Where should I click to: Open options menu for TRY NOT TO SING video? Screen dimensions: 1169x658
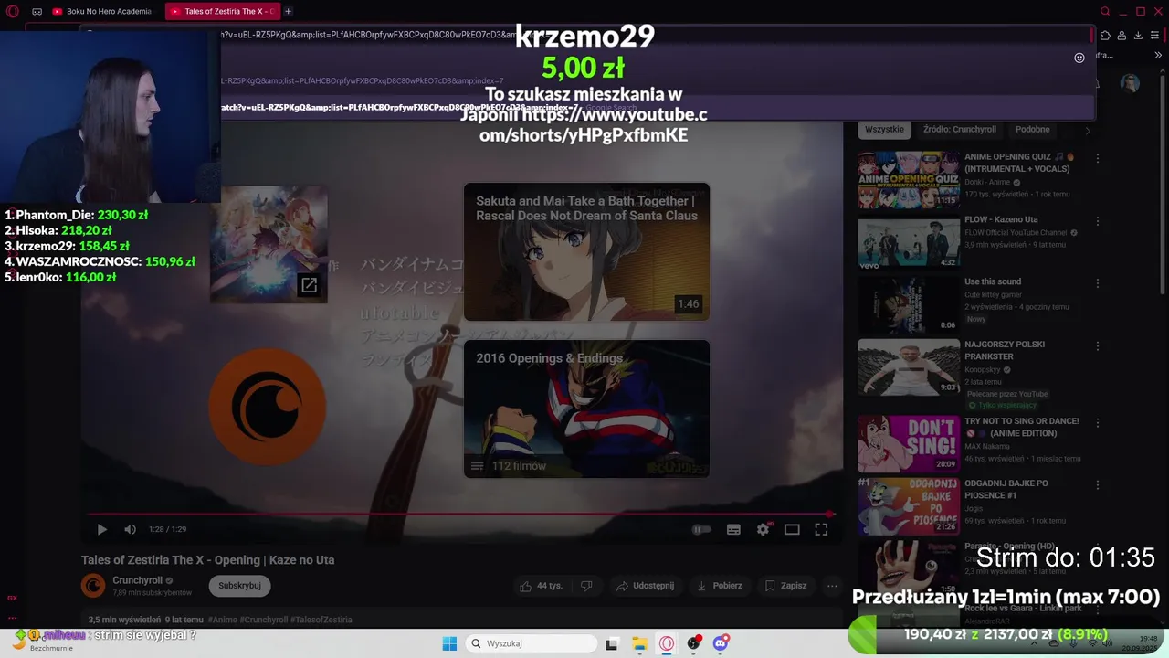tap(1097, 423)
